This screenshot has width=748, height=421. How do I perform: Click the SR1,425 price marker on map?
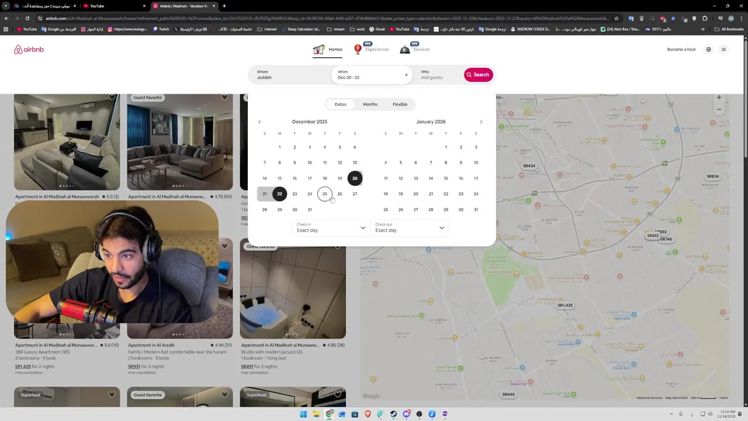point(565,305)
